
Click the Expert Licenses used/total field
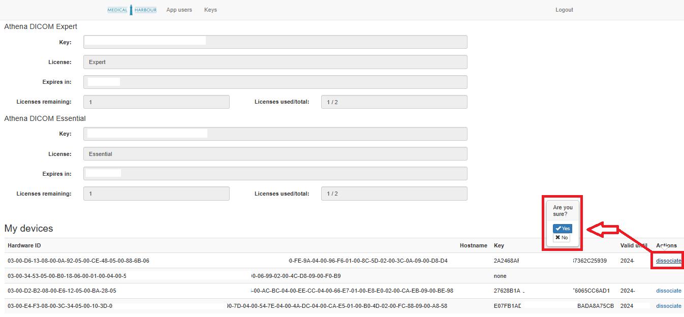point(394,102)
